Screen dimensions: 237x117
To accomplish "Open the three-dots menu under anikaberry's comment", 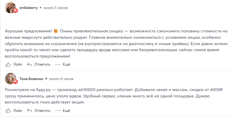I will [58, 64].
